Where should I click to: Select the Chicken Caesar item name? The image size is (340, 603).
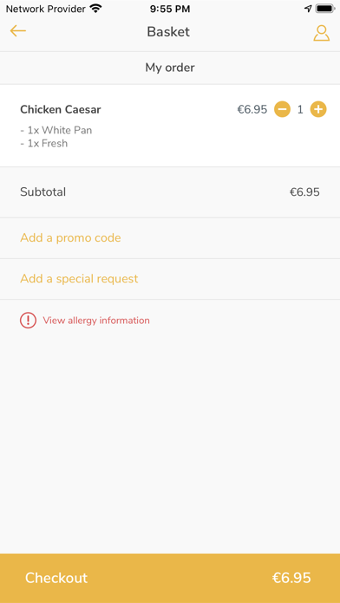click(x=61, y=110)
